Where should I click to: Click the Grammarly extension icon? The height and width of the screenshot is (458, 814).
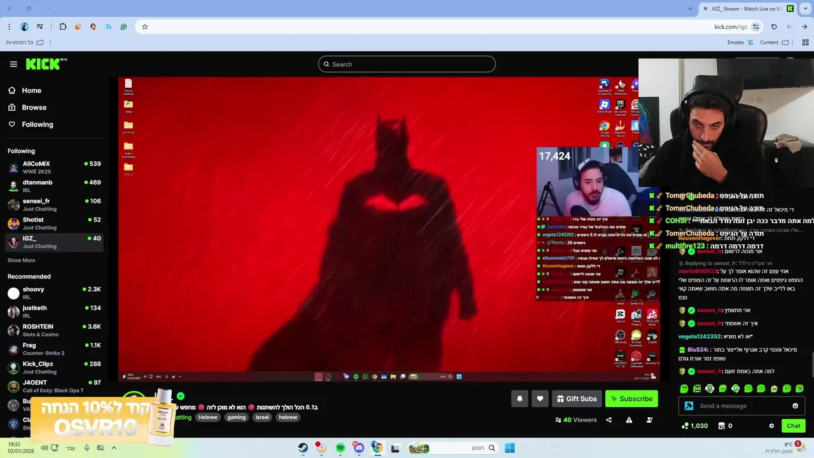point(123,27)
